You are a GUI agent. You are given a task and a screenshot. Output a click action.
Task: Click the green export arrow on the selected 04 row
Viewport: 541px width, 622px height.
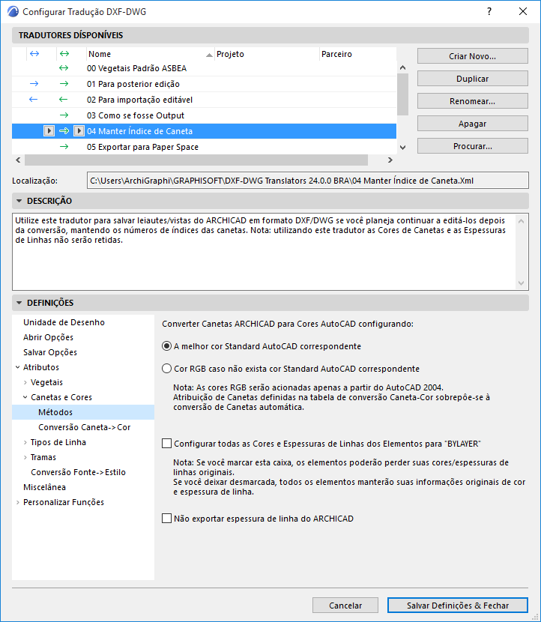point(64,131)
